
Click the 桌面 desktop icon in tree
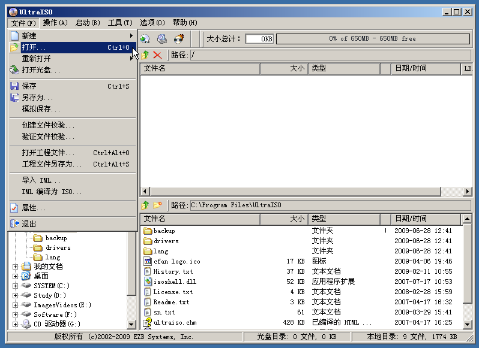[x=26, y=276]
